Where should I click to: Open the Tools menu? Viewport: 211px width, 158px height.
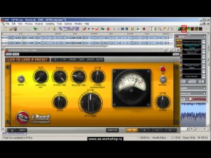coord(59,24)
